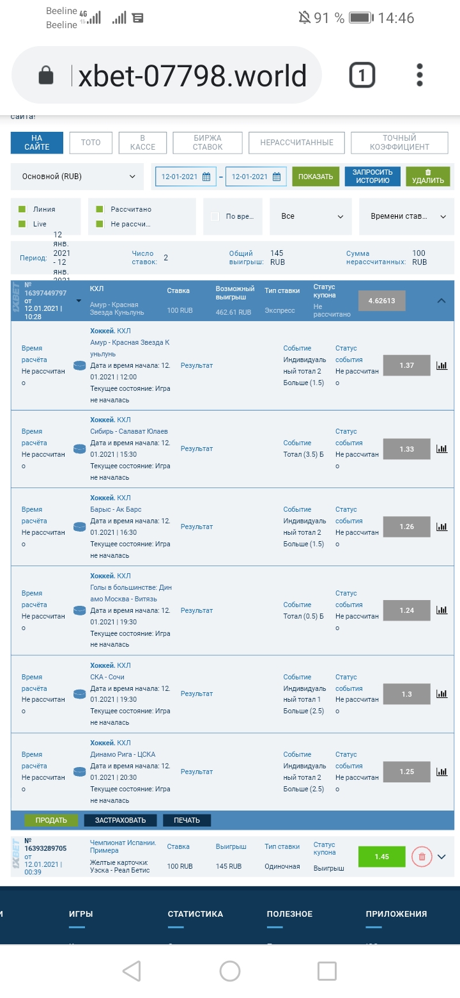Collapse the express coupon details

pos(441,301)
